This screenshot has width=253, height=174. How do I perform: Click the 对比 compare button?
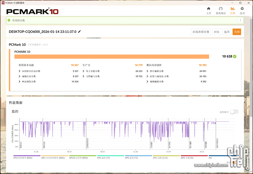tap(216, 32)
